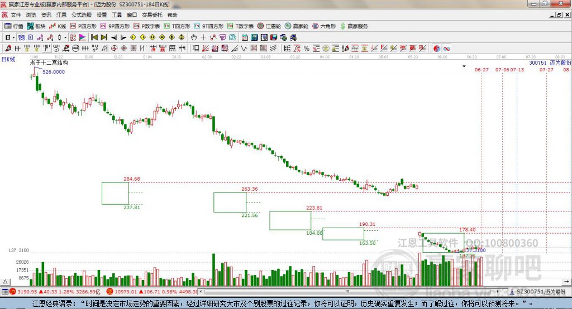Click the 日K线 chart period label
Image resolution: width=572 pixels, height=309 pixels.
8,59
